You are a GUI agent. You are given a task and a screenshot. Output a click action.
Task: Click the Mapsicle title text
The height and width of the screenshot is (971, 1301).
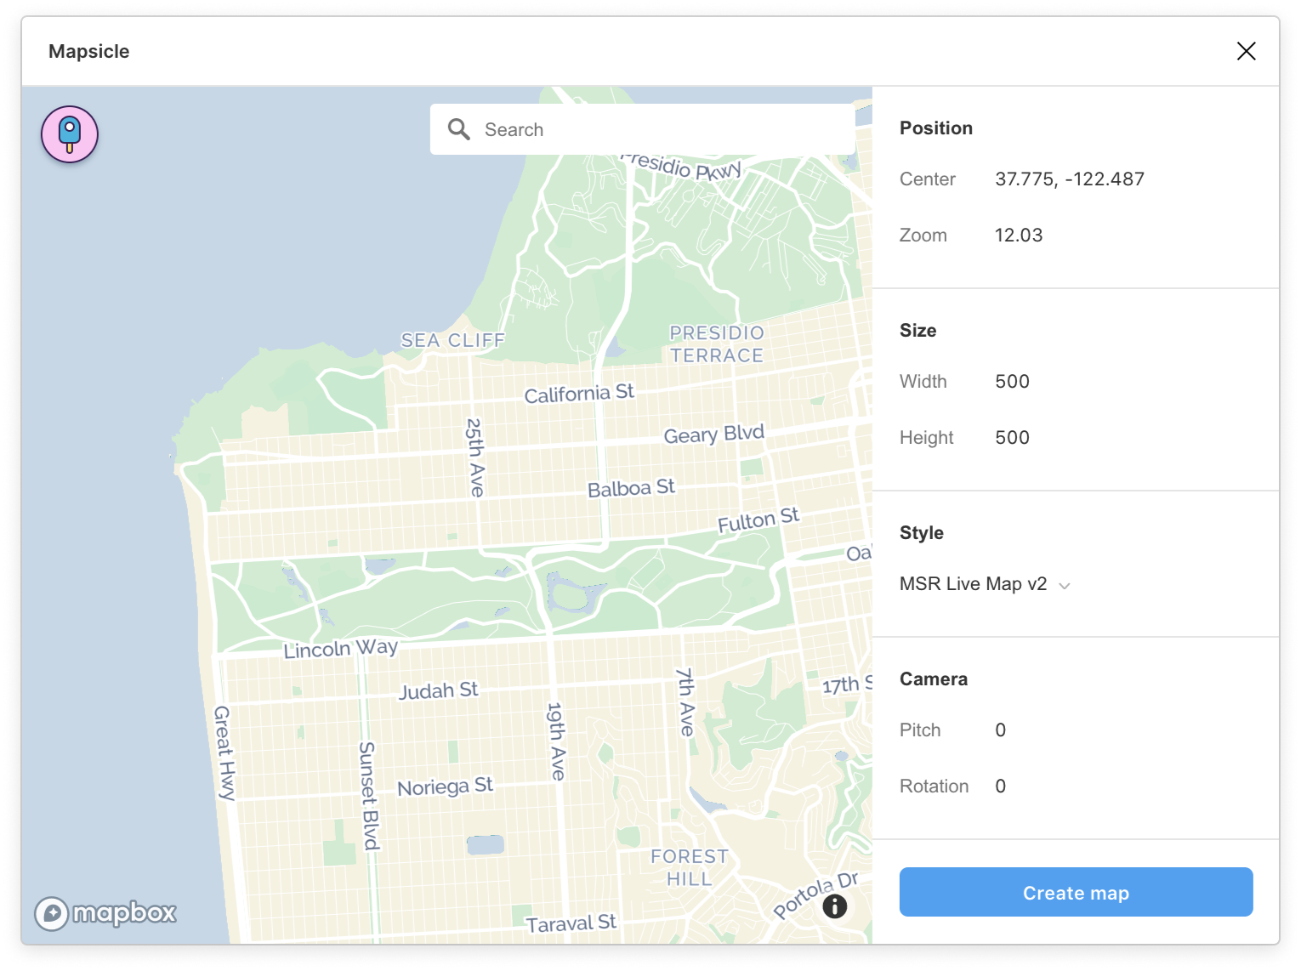(88, 51)
